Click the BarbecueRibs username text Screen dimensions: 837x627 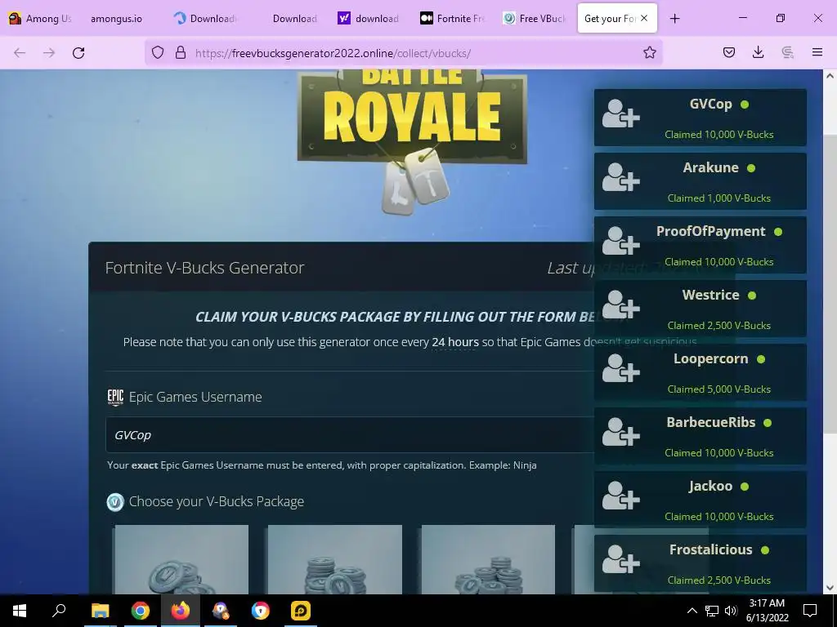pyautogui.click(x=711, y=422)
